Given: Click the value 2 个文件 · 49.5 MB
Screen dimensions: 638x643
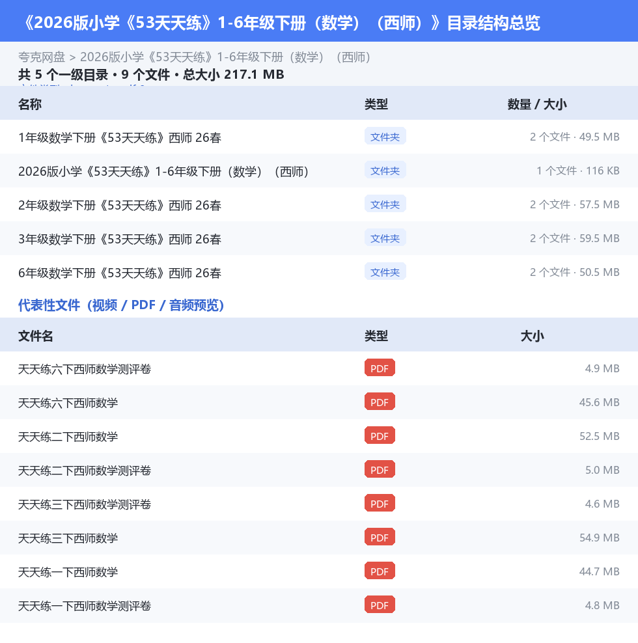Looking at the screenshot, I should click(x=574, y=137).
